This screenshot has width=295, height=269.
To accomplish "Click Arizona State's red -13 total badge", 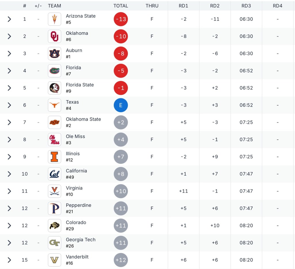I will tap(121, 19).
